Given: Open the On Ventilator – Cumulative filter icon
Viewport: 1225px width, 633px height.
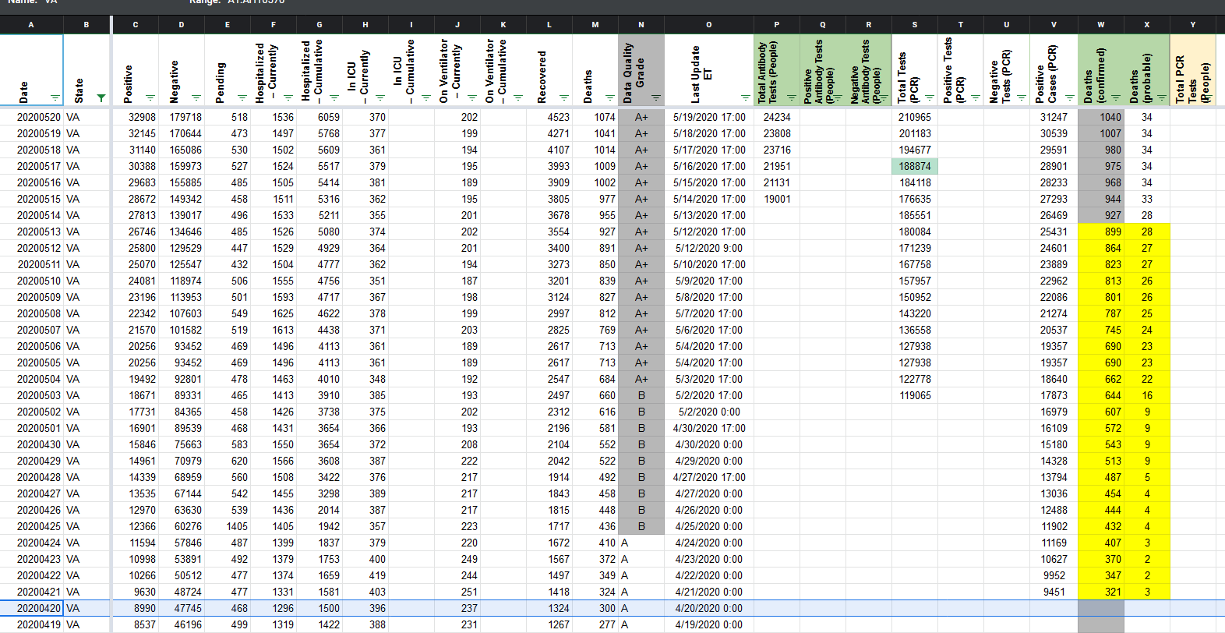Looking at the screenshot, I should point(518,98).
